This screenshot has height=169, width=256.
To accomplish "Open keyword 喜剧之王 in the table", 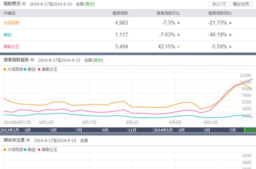I will pos(11,47).
